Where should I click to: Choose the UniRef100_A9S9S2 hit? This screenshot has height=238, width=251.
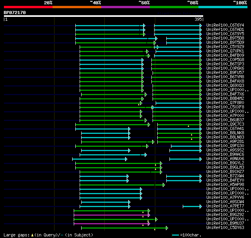pos(225,150)
